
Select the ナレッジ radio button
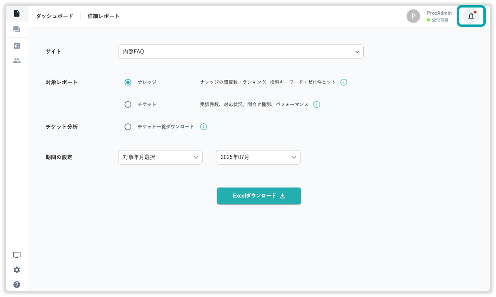[128, 82]
